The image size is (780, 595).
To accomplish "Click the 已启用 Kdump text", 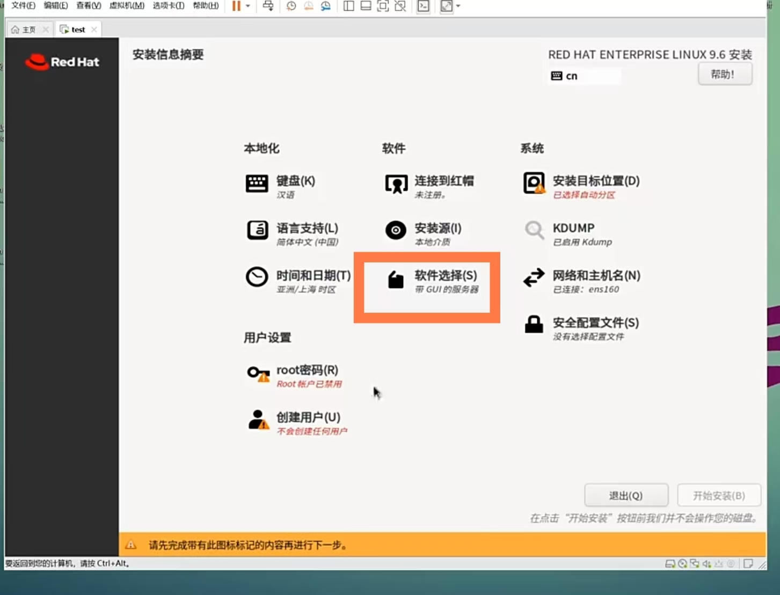I will point(582,242).
